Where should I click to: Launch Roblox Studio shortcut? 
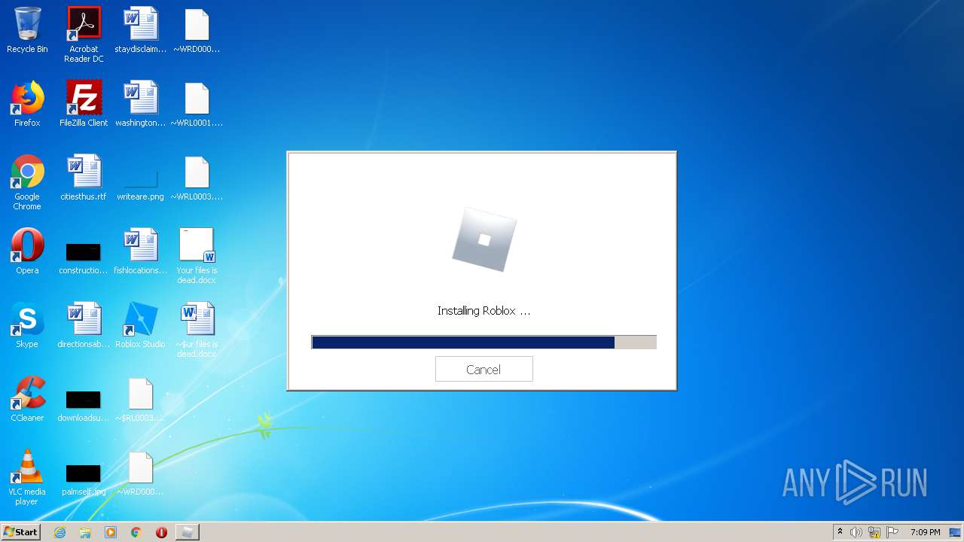pos(140,326)
